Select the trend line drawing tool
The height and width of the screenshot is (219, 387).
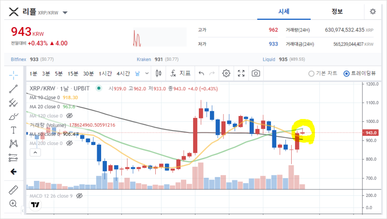14,89
